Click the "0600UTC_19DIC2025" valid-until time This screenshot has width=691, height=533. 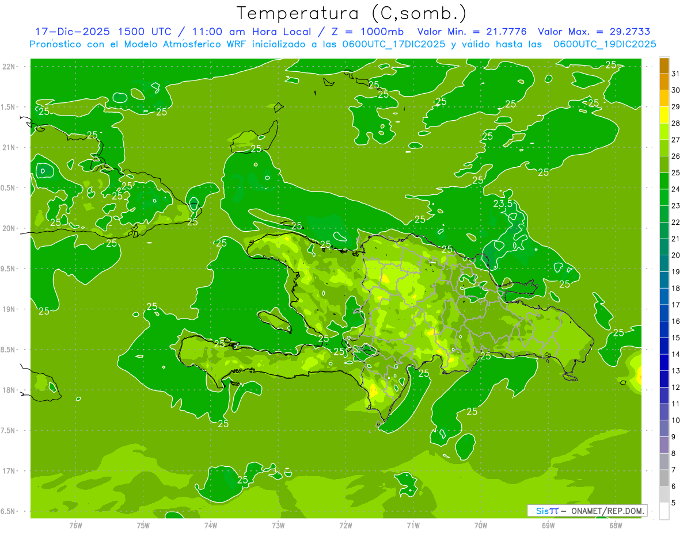coord(605,44)
